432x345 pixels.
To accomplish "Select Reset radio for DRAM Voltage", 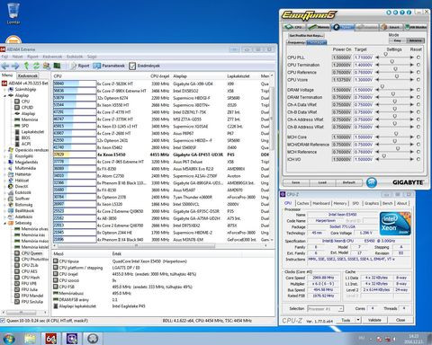I will (x=418, y=90).
